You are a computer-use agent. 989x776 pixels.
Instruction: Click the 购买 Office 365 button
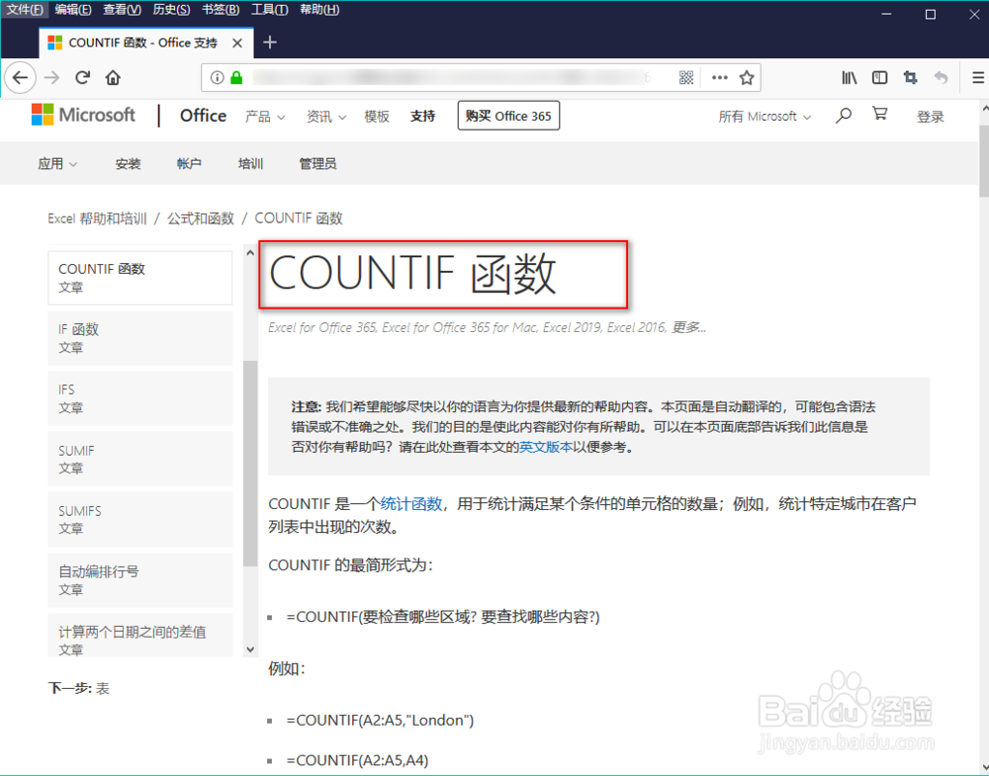pos(508,115)
